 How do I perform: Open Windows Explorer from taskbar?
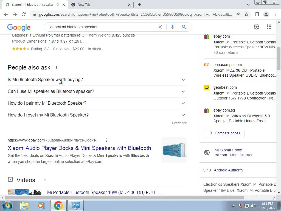[24, 206]
